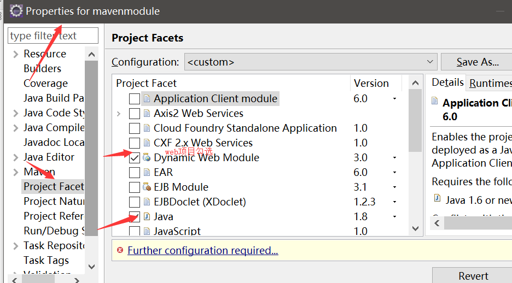Click the red error icon beside configuration message
Screen dimensions: 512x283
[119, 251]
